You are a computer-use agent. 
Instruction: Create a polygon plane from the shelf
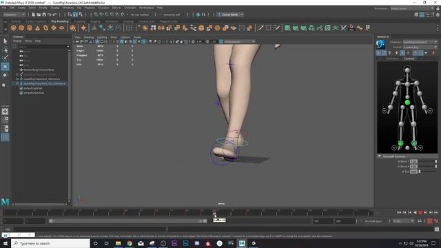pos(54,28)
